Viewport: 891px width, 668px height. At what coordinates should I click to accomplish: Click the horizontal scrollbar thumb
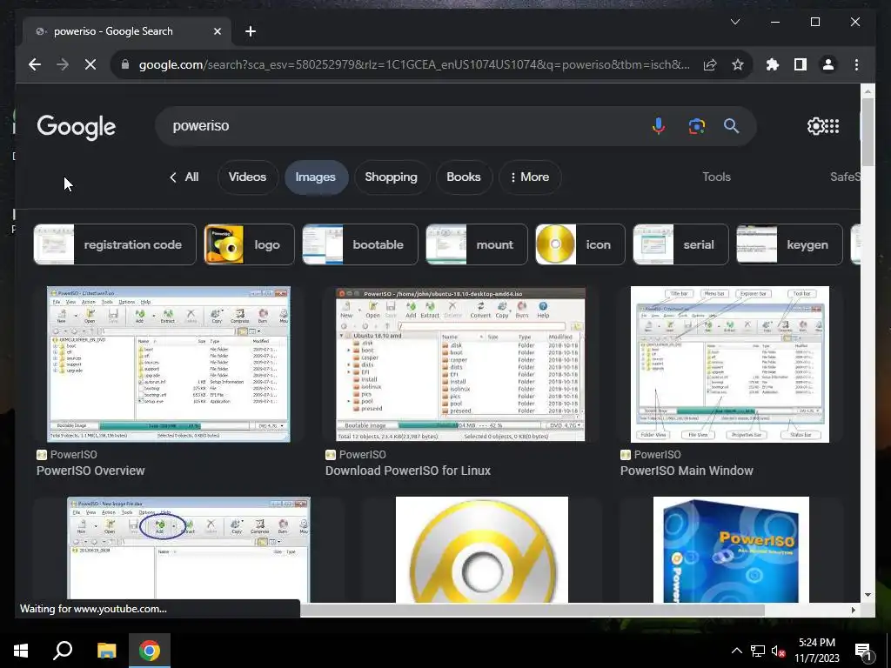tap(533, 610)
